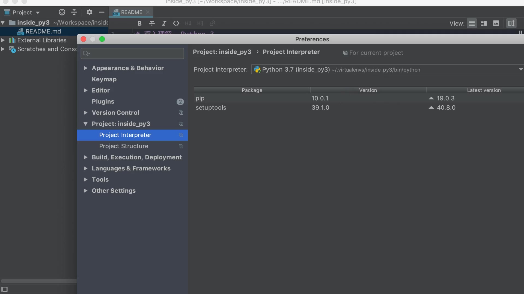Collapse Project: inside_py3 settings group

pos(85,124)
